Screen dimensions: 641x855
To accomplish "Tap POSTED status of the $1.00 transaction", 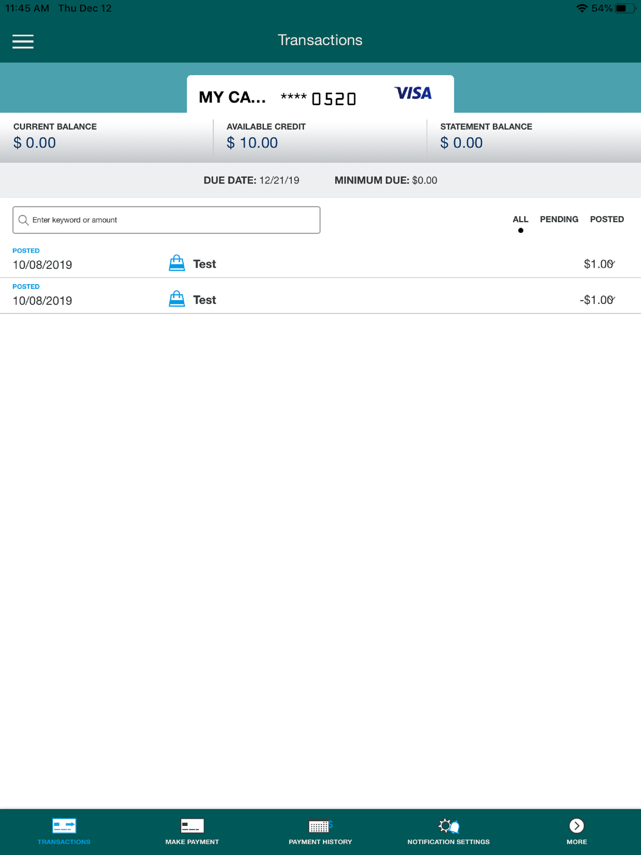I will point(26,251).
